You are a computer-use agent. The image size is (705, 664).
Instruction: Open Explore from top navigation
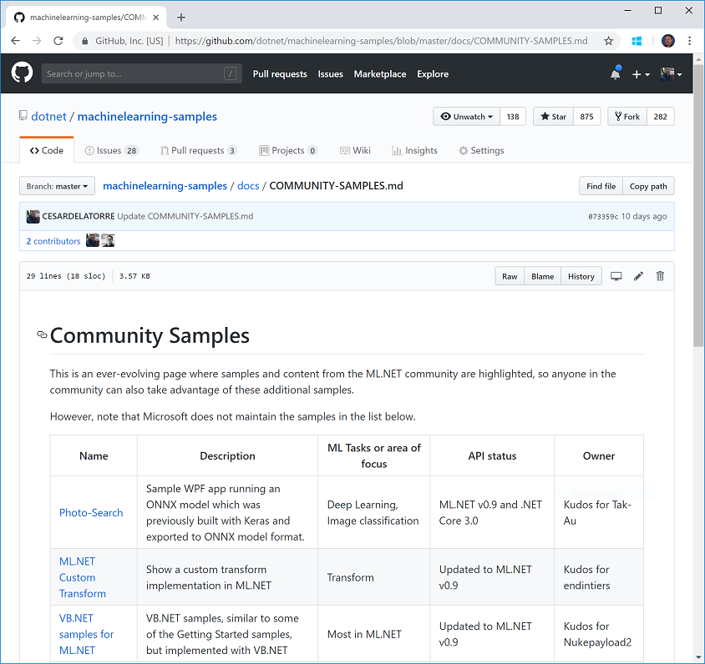click(433, 74)
